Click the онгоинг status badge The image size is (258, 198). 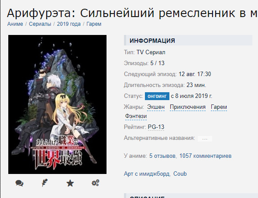(x=157, y=96)
